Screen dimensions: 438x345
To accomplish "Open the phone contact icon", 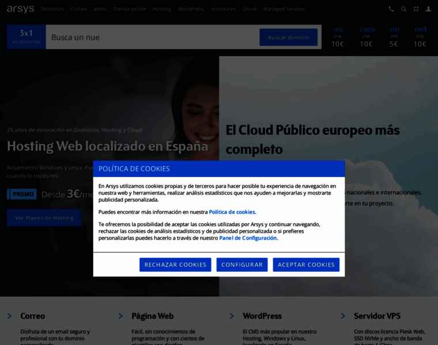I will point(391,9).
